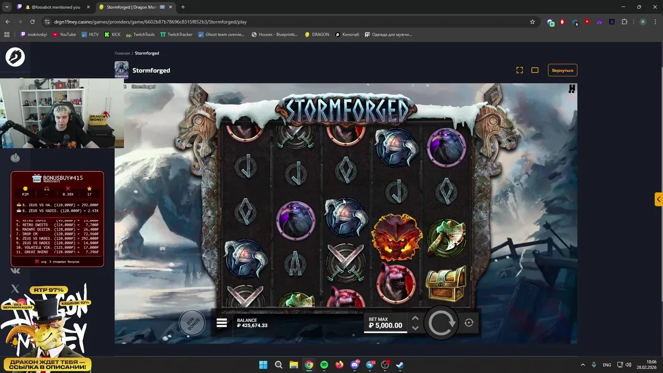Open the X social icon in sidebar
Image resolution: width=663 pixels, height=373 pixels.
pyautogui.click(x=15, y=289)
